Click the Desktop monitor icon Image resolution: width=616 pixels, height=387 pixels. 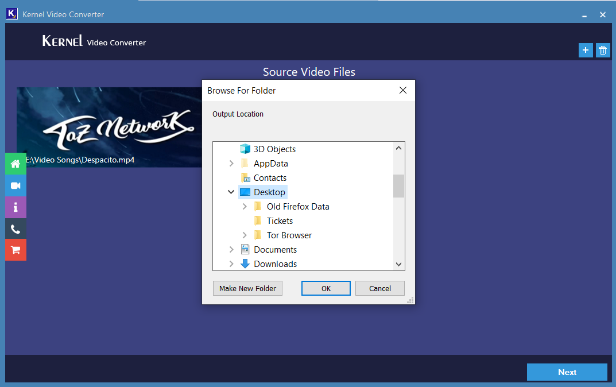click(245, 192)
